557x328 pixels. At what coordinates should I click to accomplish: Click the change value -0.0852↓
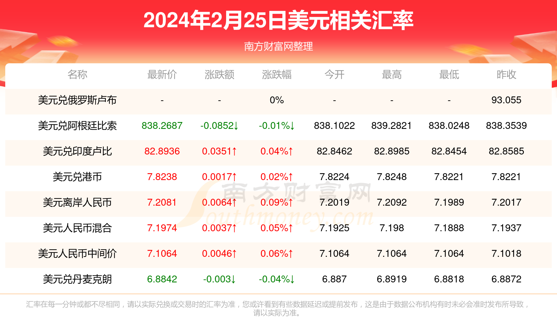(220, 126)
